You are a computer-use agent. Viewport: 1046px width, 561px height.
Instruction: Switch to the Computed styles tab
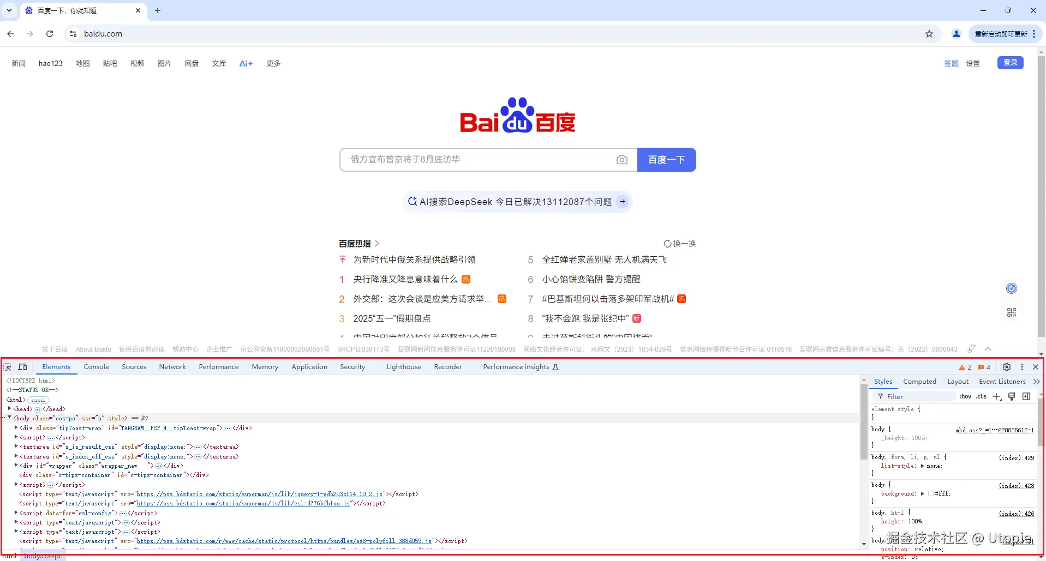tap(919, 382)
